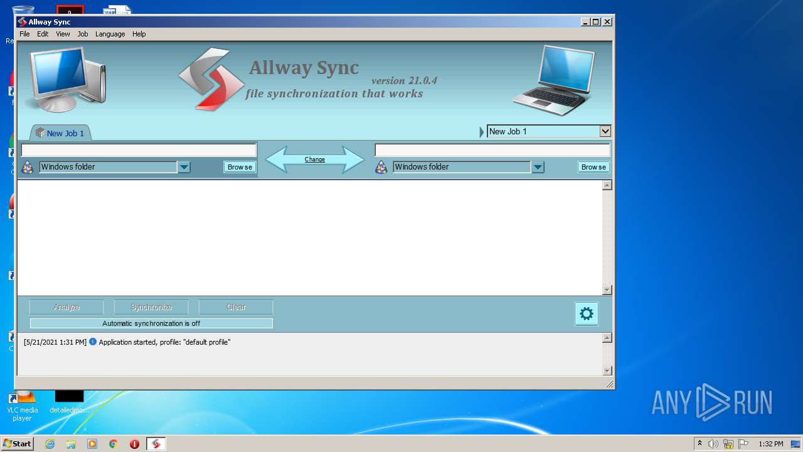This screenshot has height=452, width=803.
Task: Open Chrome from taskbar
Action: point(114,444)
